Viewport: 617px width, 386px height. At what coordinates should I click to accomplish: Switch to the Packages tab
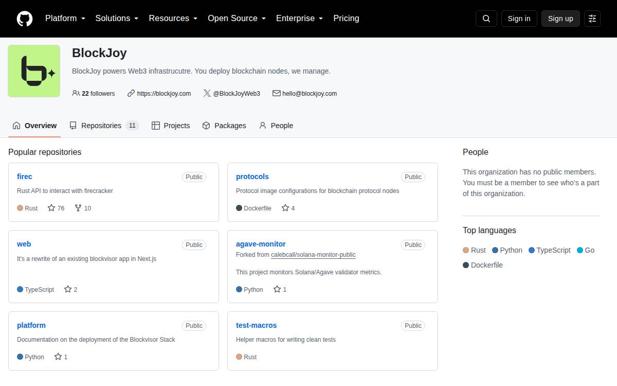(x=224, y=126)
